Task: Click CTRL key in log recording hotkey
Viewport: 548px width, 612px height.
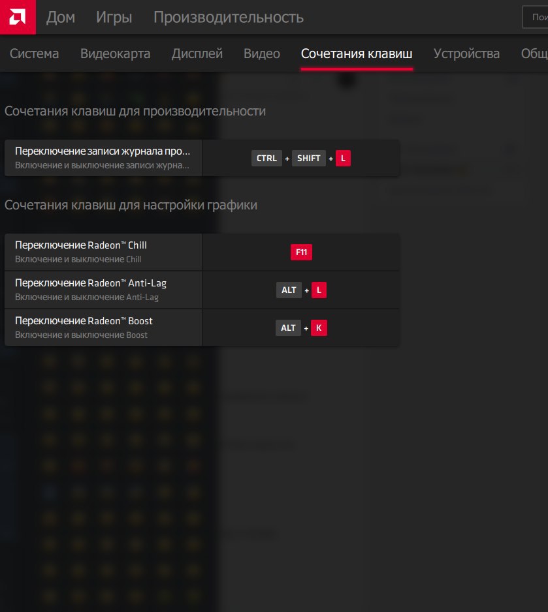Action: [x=266, y=158]
